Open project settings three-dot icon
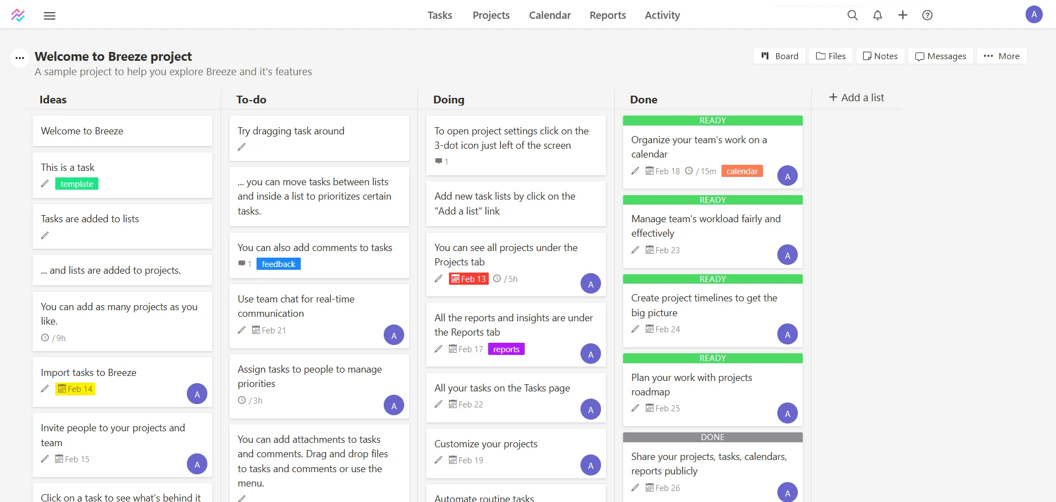This screenshot has width=1056, height=502. [20, 57]
